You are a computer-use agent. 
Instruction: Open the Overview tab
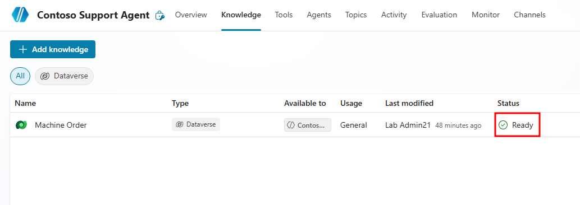click(191, 15)
